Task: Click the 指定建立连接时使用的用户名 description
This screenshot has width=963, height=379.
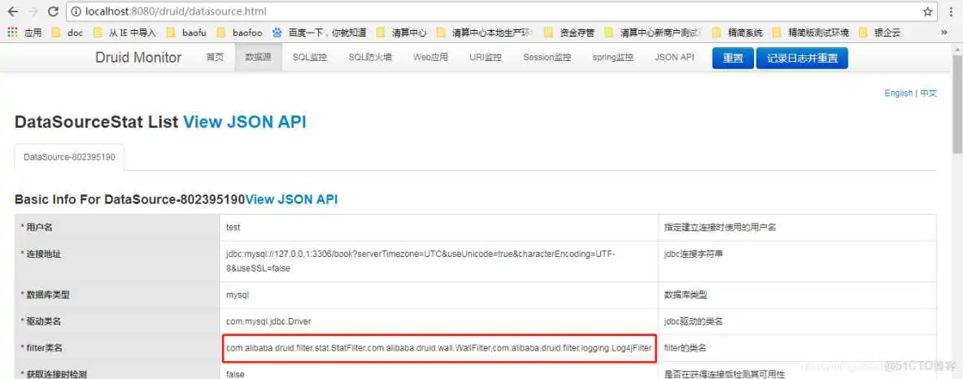Action: pyautogui.click(x=721, y=227)
